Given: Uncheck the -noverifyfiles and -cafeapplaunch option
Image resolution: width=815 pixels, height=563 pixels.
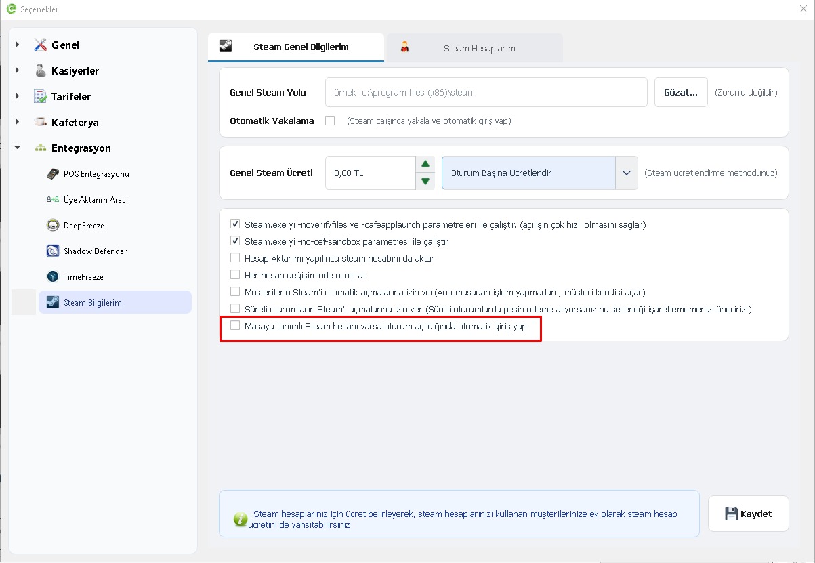Looking at the screenshot, I should (x=235, y=224).
